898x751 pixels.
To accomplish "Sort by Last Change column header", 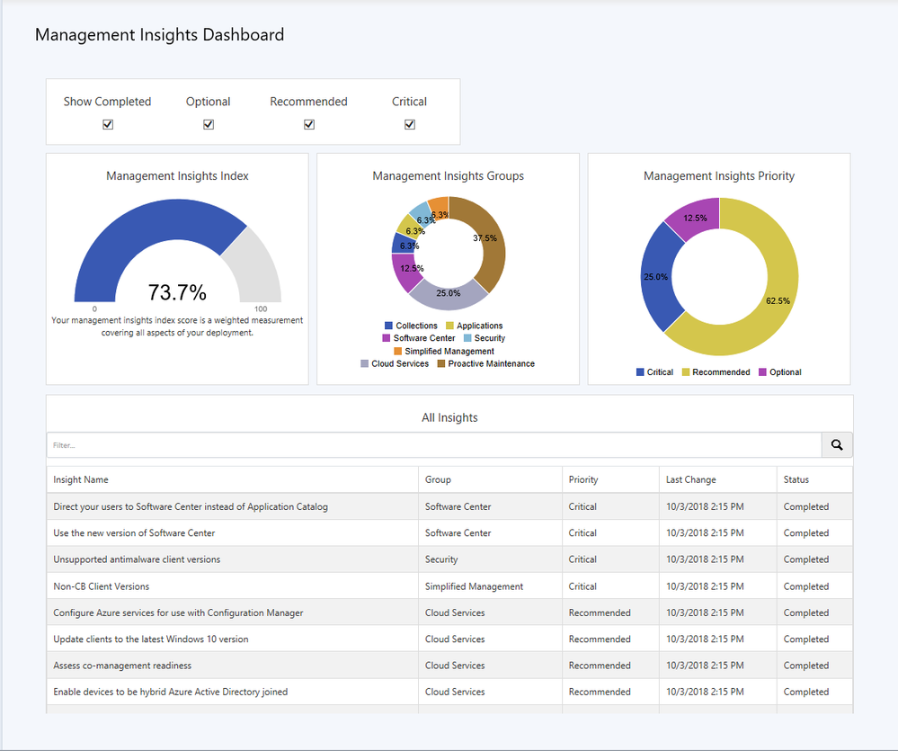I will coord(691,479).
